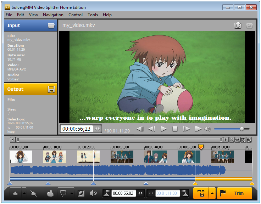
Task: Click the Input panel header
Action: pyautogui.click(x=30, y=25)
